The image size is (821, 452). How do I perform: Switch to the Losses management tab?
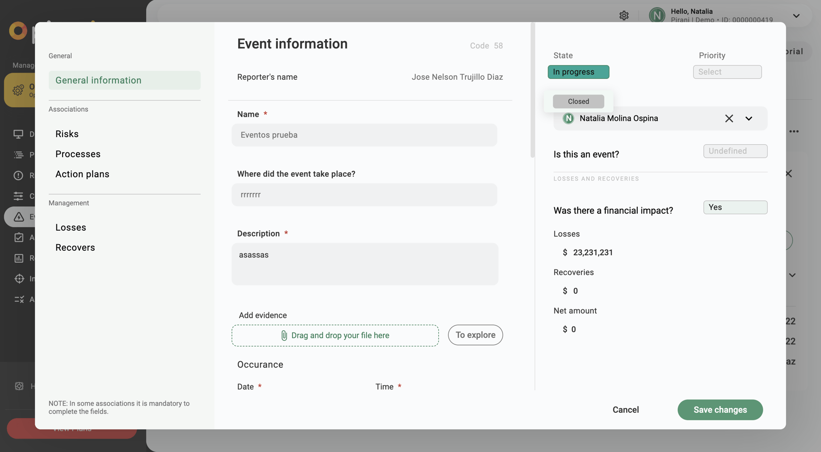71,227
